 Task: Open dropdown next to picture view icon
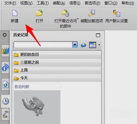point(99,45)
